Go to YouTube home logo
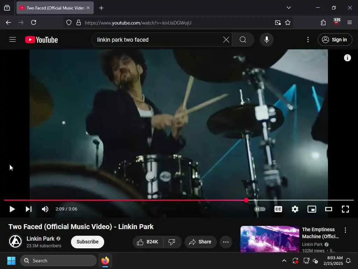 tap(41, 40)
